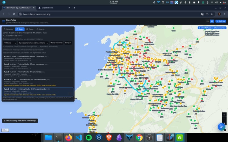Open Spotify from the dock
This screenshot has height=142, width=228.
pyautogui.click(x=89, y=137)
